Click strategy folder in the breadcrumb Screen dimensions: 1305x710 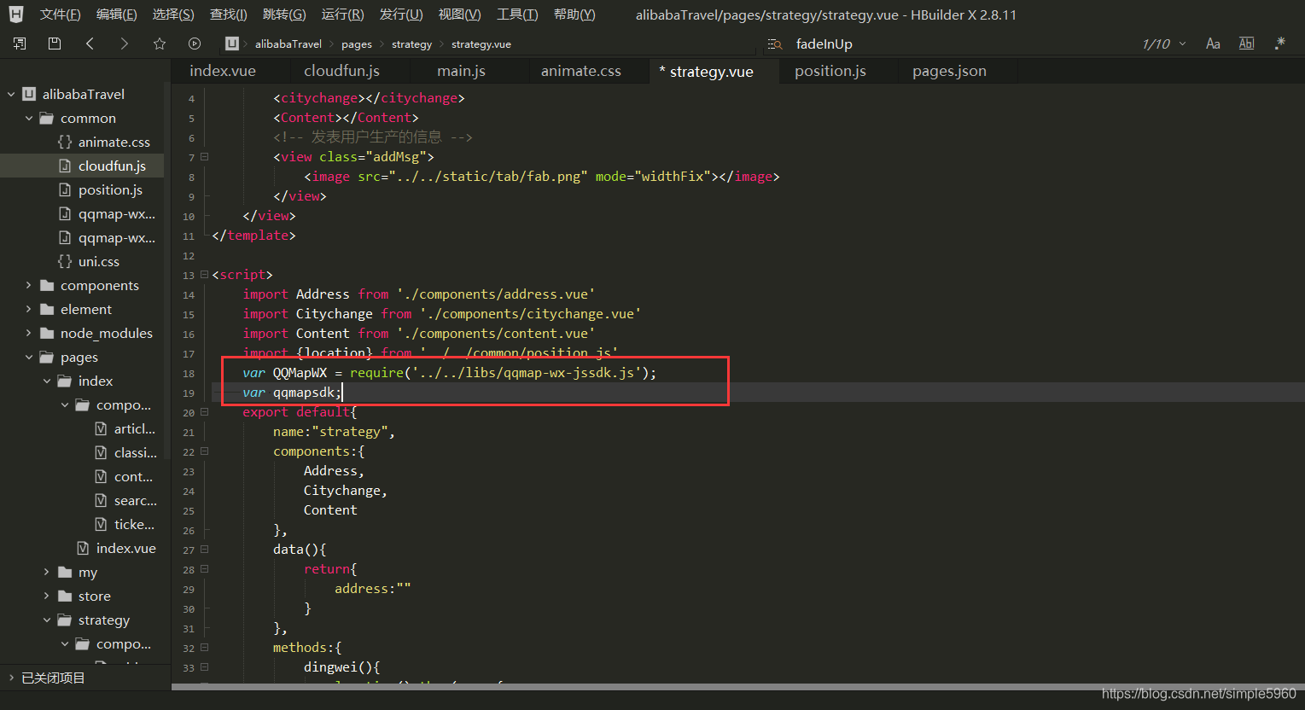[x=411, y=44]
